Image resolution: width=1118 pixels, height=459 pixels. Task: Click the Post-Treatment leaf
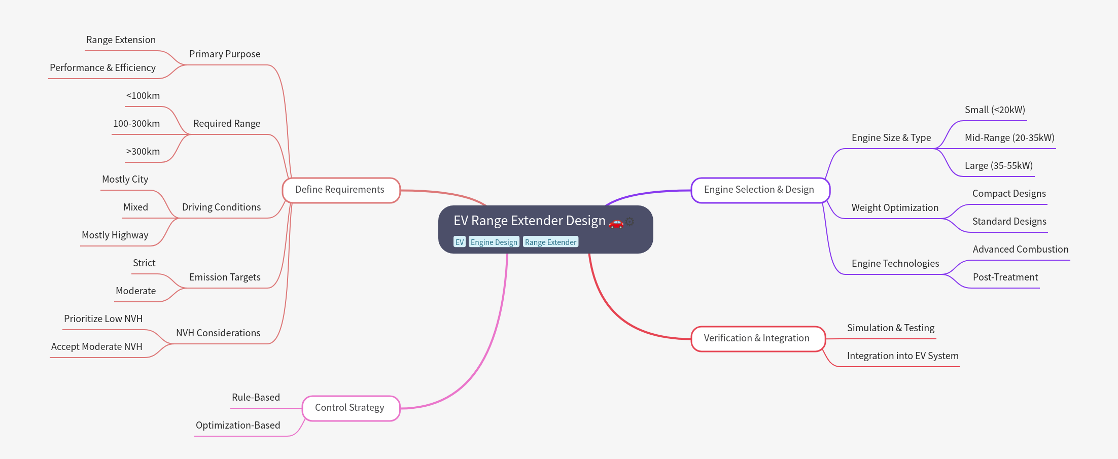(x=1005, y=277)
